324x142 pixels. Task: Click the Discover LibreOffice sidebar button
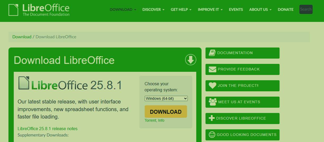(x=243, y=119)
